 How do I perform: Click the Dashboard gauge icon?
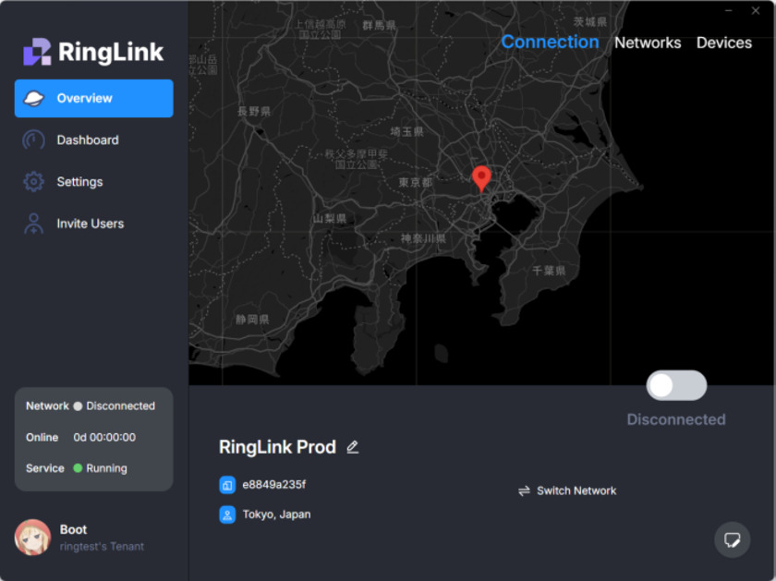33,140
